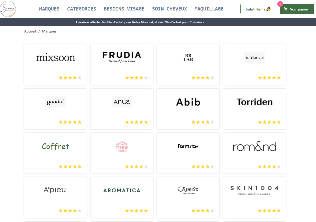This screenshot has height=222, width=316.
Task: Open the Abib brand card
Action: [188, 109]
